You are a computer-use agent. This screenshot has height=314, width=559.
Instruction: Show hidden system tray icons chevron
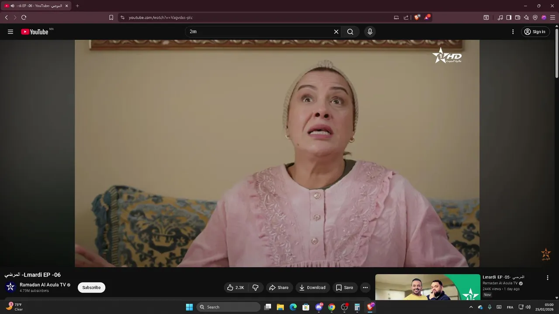coord(471,307)
